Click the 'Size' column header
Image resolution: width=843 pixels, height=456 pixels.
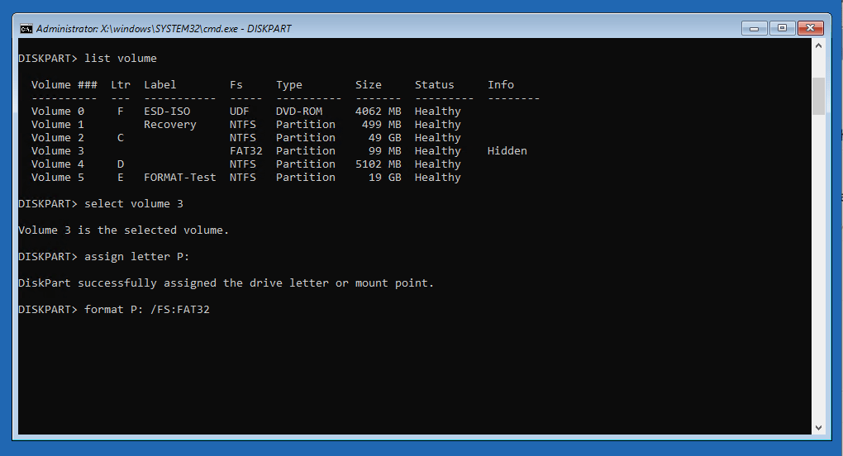369,85
